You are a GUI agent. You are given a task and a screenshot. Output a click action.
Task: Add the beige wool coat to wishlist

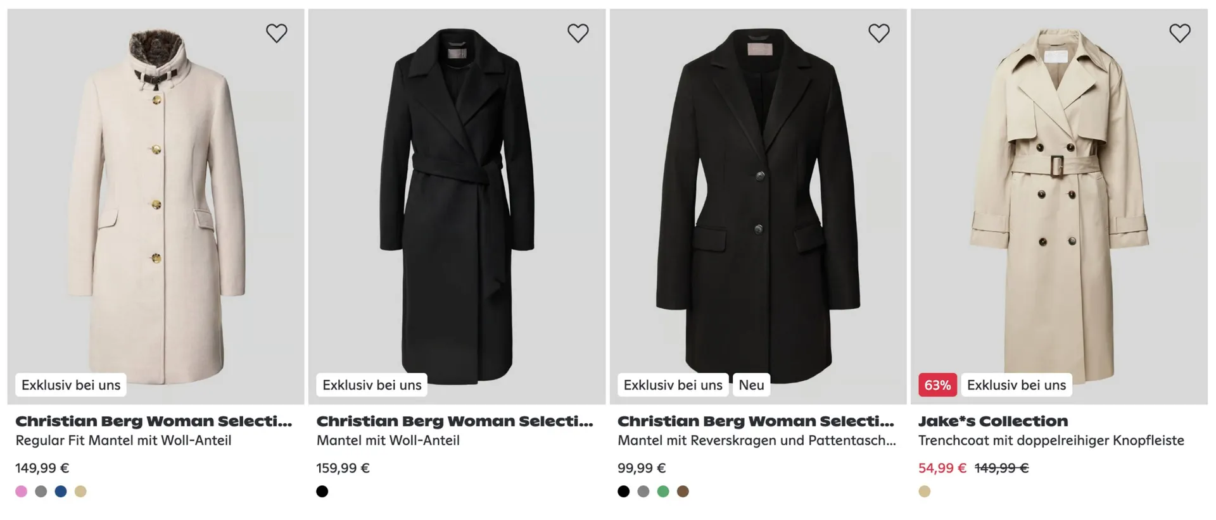point(276,33)
